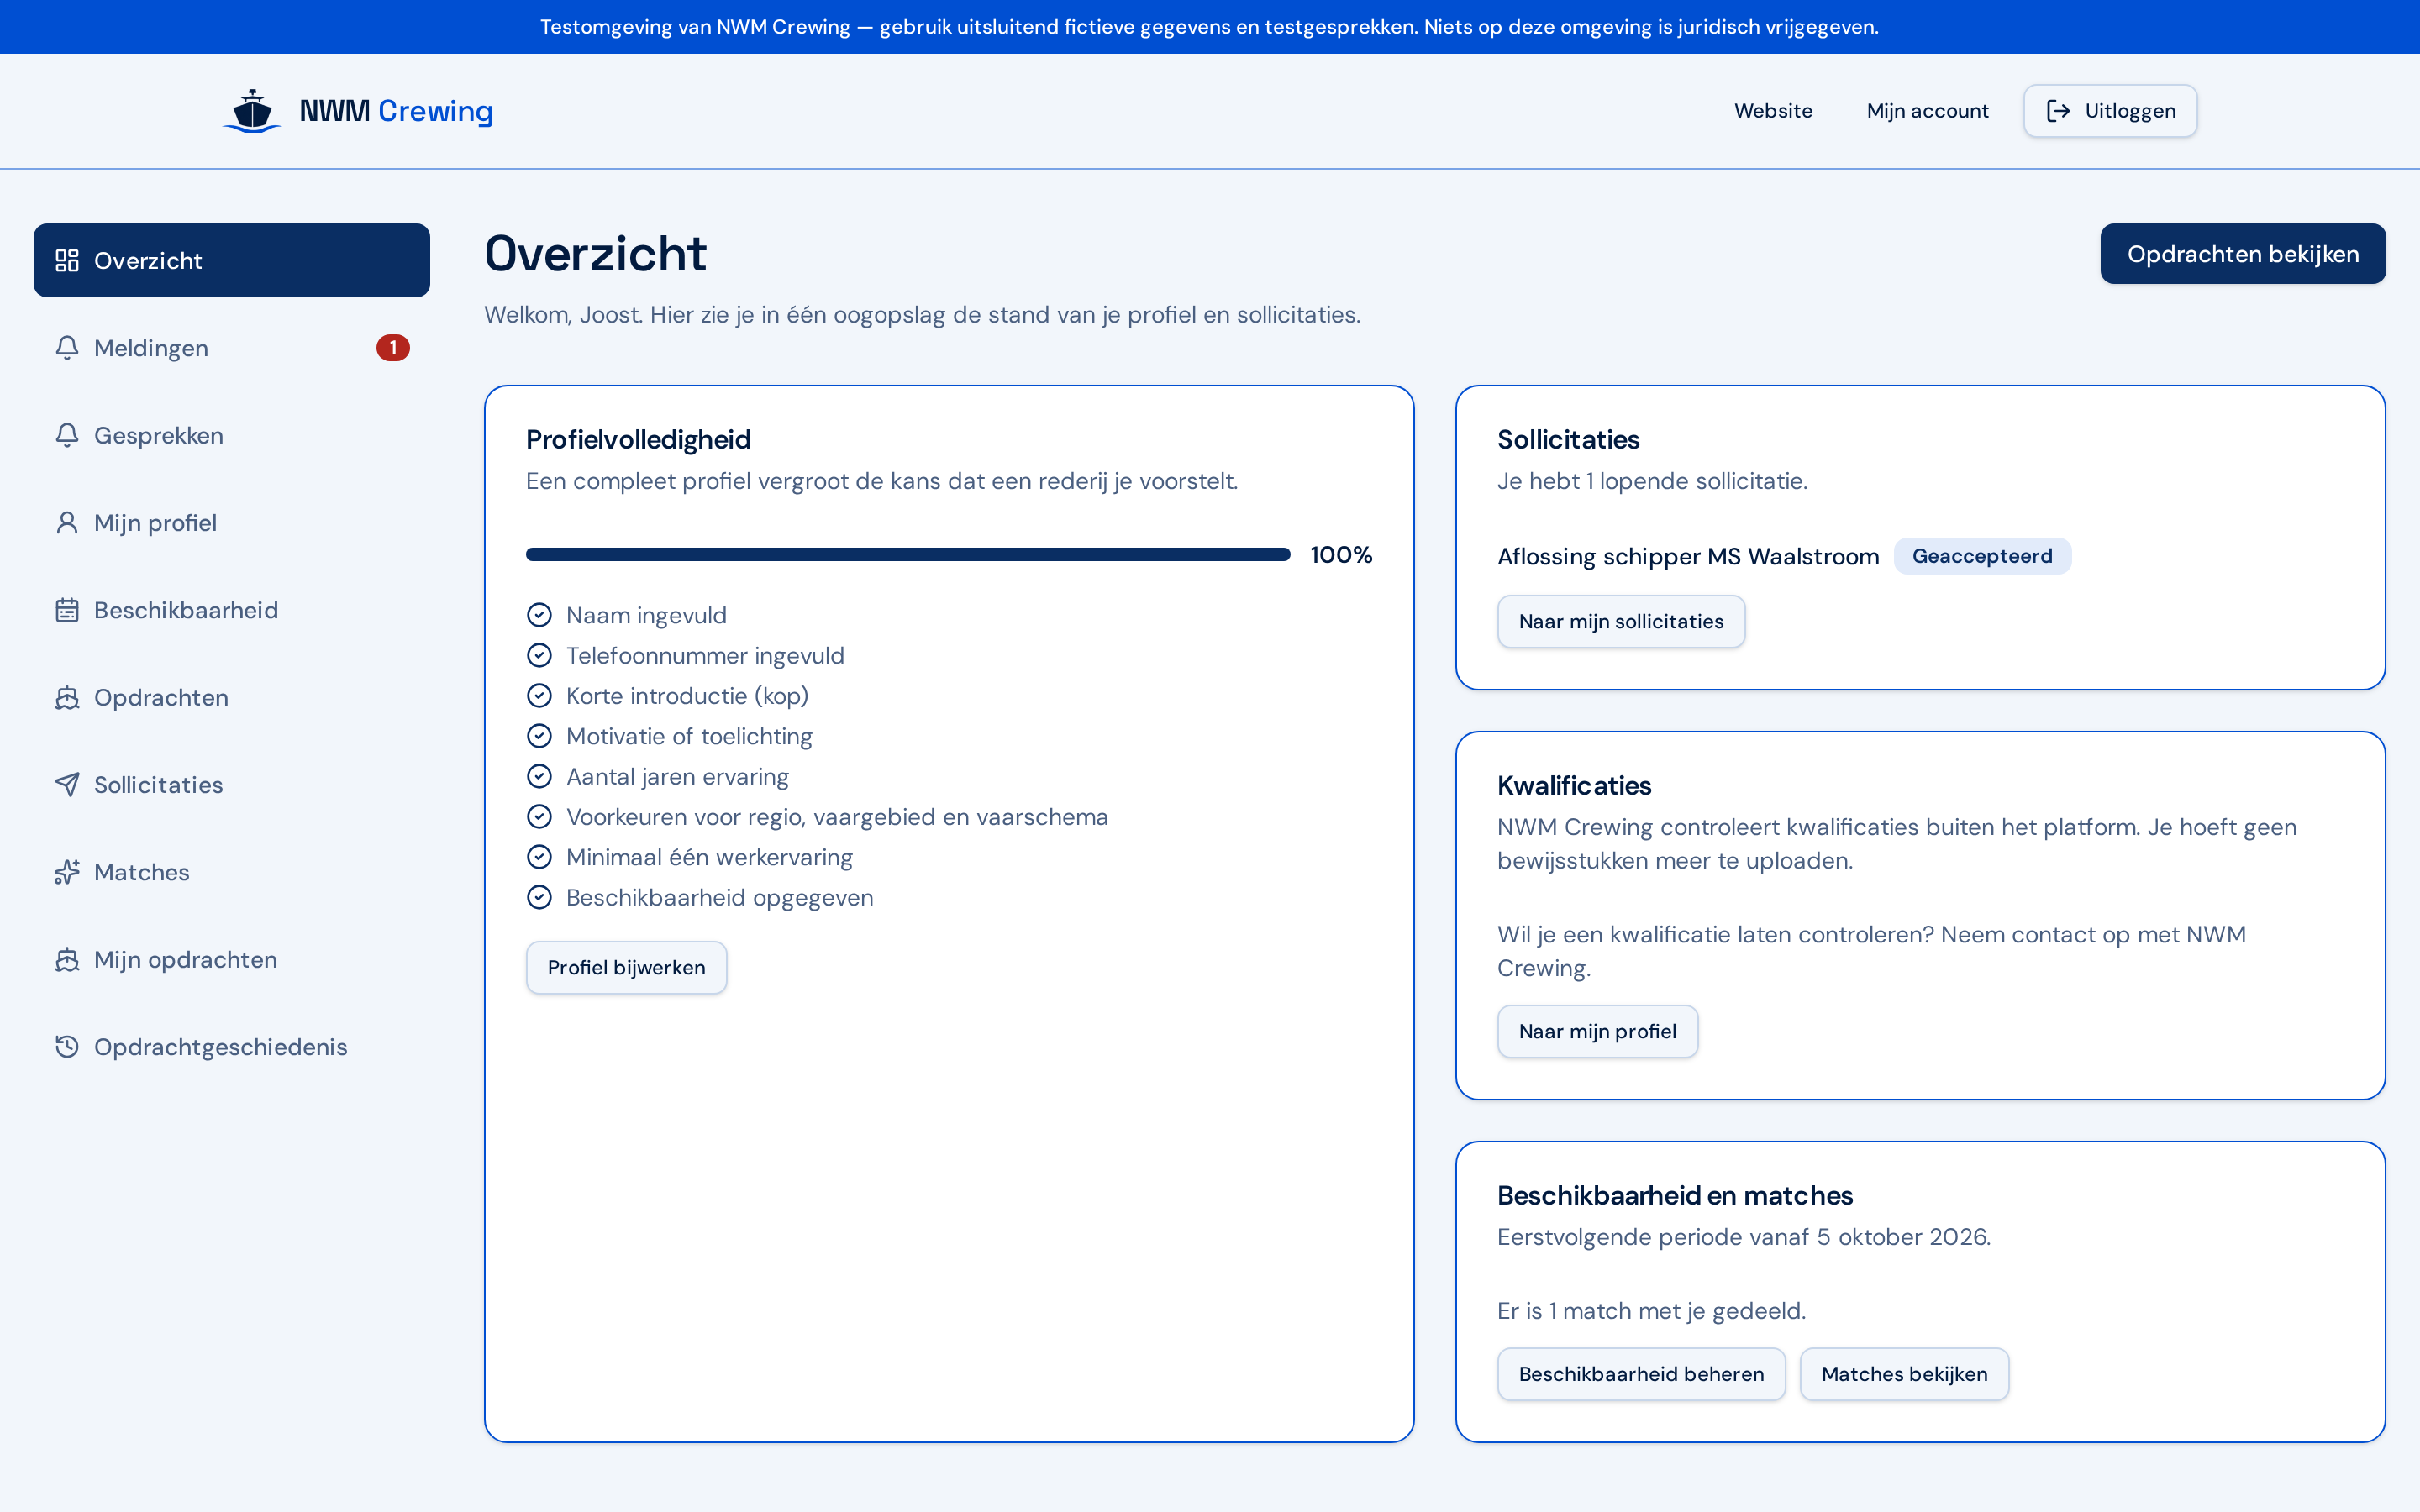Screen dimensions: 2420x1512
Task: Click the Geaccepteerd status badge
Action: tap(1982, 556)
